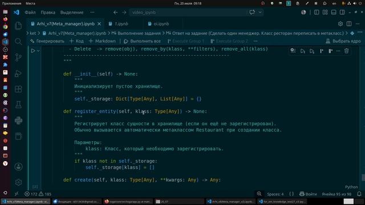Viewport: 365px width, 205px height.
Task: Open the Search view in activity bar
Action: 18,42
